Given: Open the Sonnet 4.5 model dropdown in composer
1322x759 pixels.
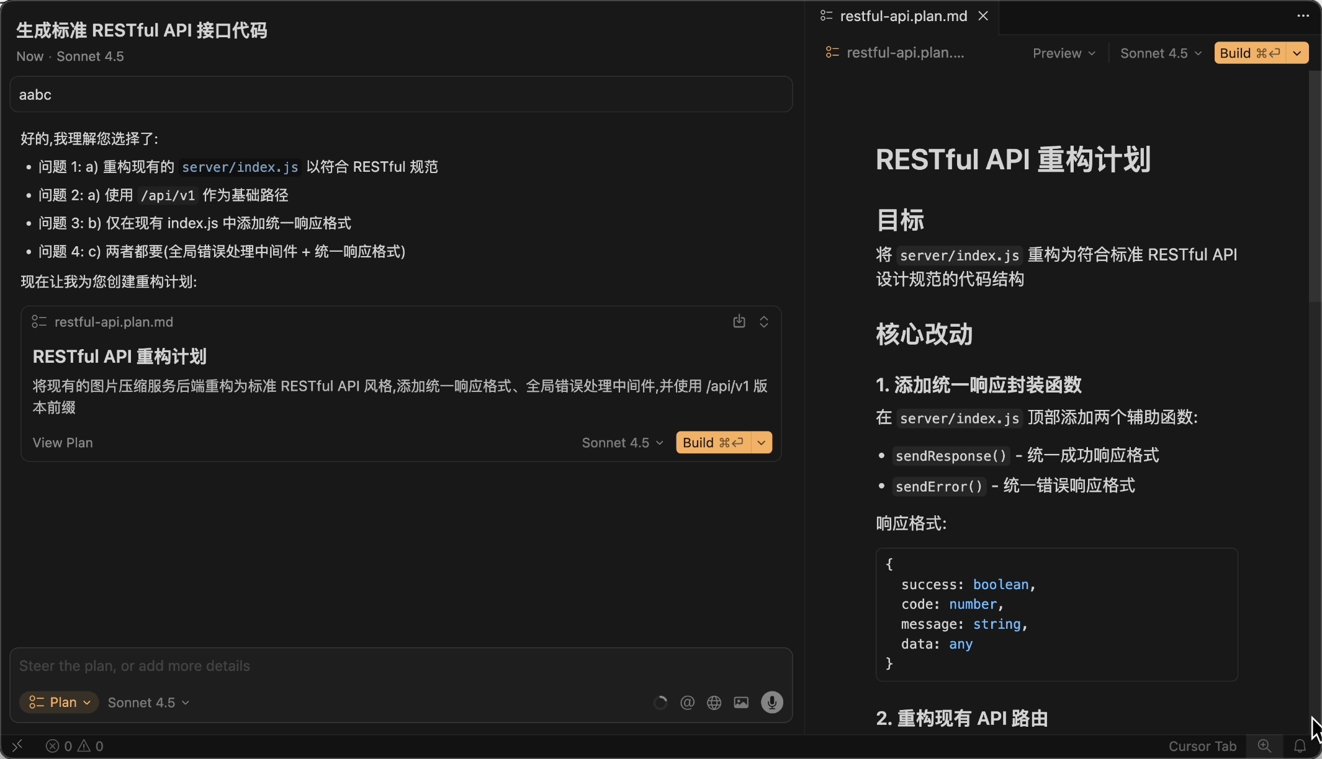Looking at the screenshot, I should pyautogui.click(x=148, y=702).
